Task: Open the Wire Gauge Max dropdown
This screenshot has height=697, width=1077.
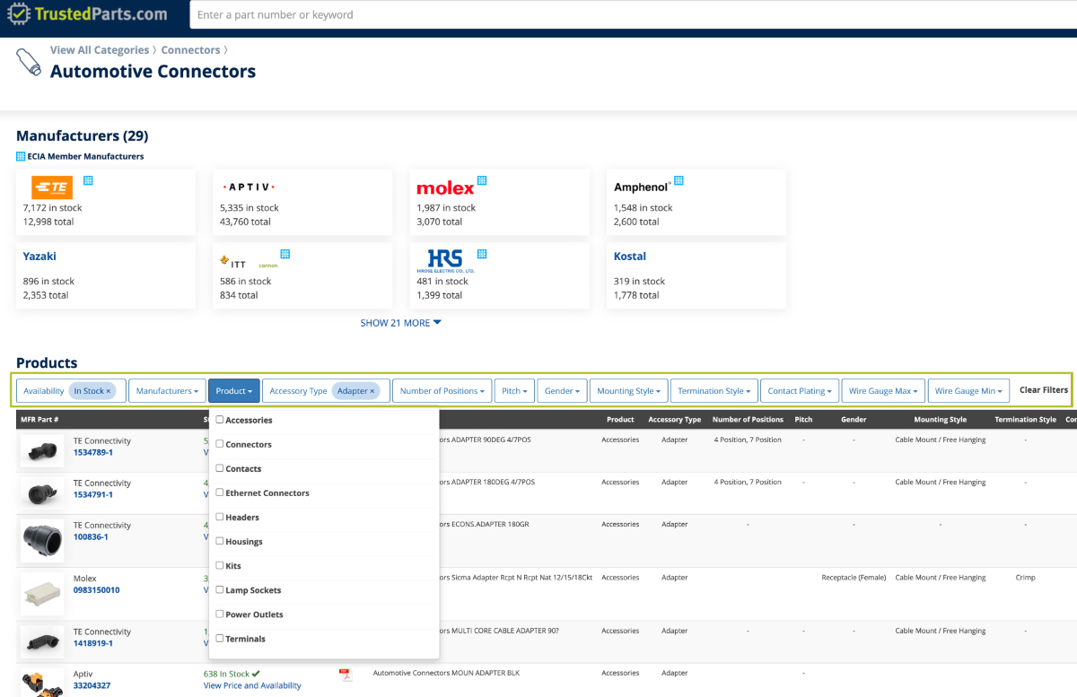Action: click(883, 391)
